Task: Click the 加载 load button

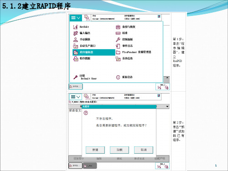Action: [x=119, y=150]
